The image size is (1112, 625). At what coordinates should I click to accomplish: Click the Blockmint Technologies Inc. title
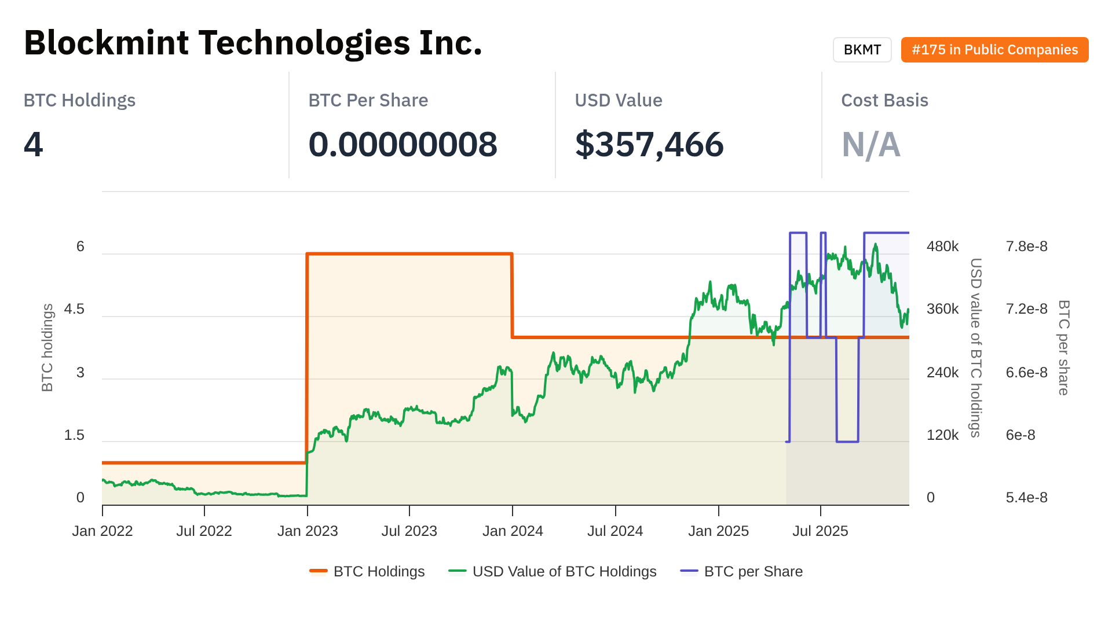(253, 43)
